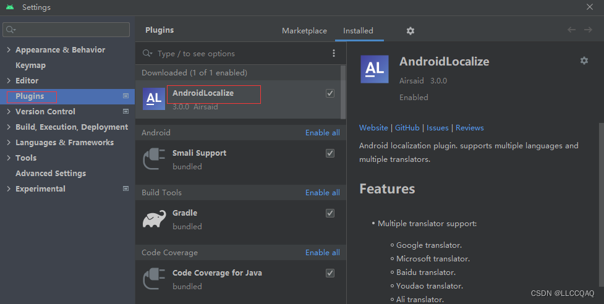Expand the Editor settings node
This screenshot has height=304, width=604.
[x=9, y=80]
